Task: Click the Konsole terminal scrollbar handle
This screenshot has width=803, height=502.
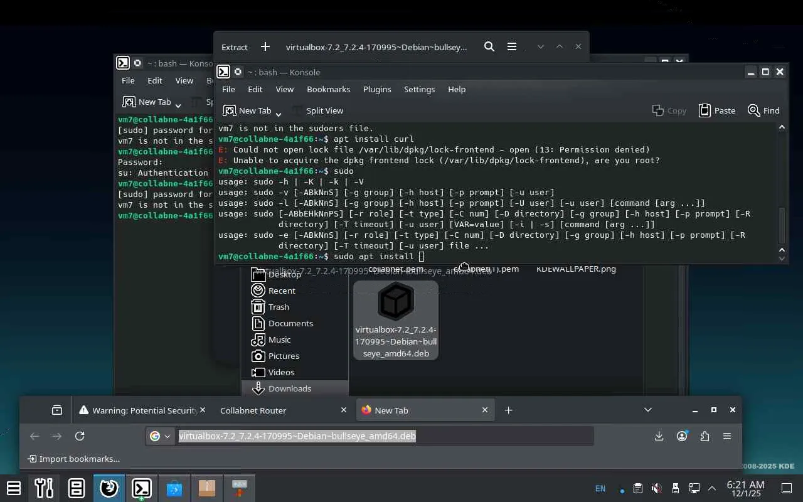Action: coord(782,225)
